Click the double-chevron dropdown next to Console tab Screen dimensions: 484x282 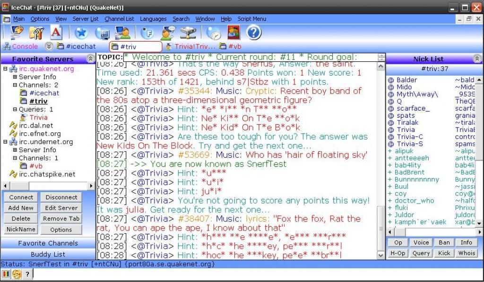pos(49,47)
